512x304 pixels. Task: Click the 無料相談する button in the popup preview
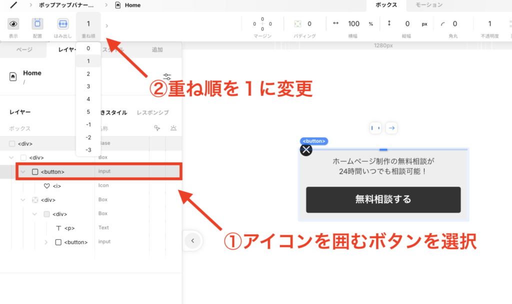(x=383, y=199)
